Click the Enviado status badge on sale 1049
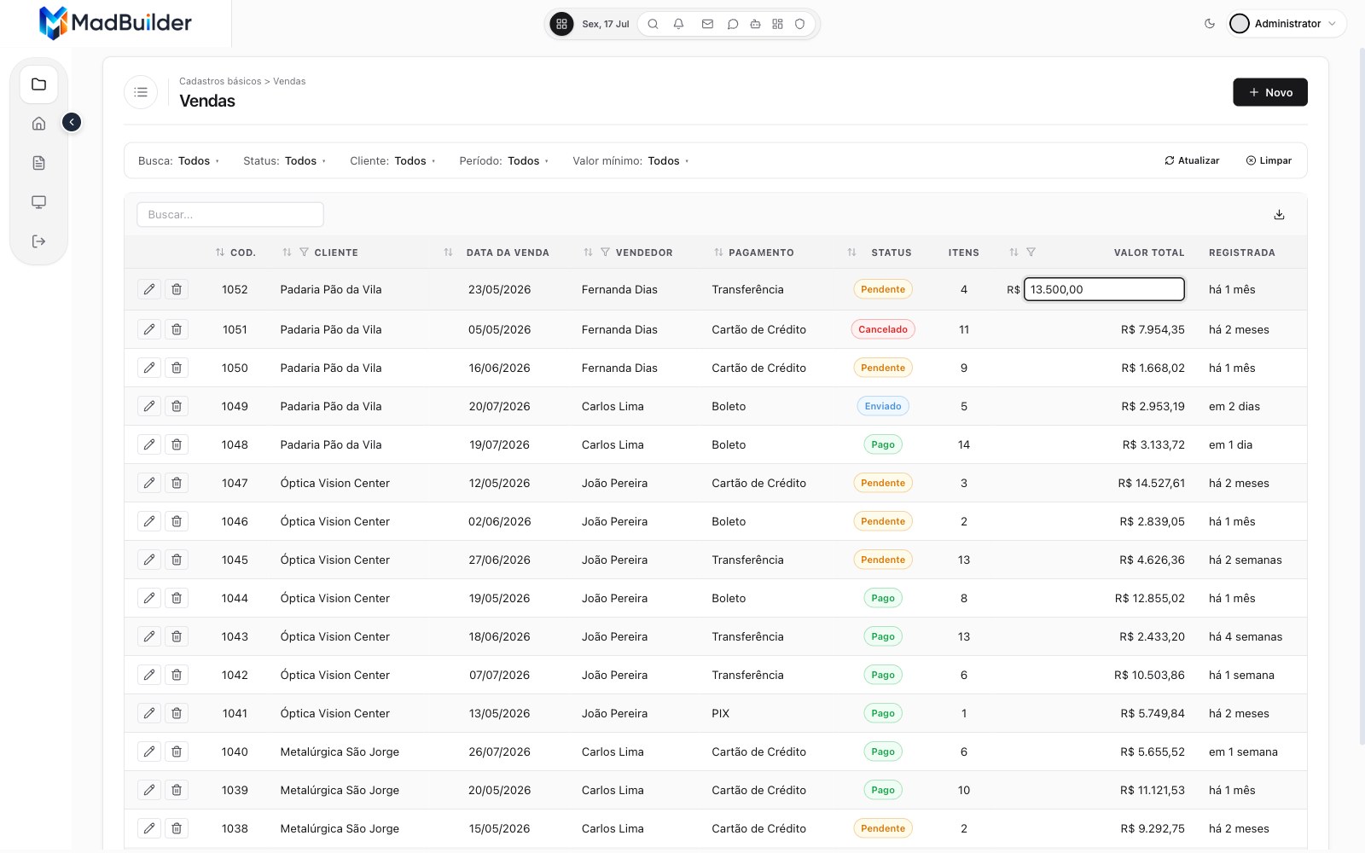This screenshot has width=1365, height=853. pos(883,406)
